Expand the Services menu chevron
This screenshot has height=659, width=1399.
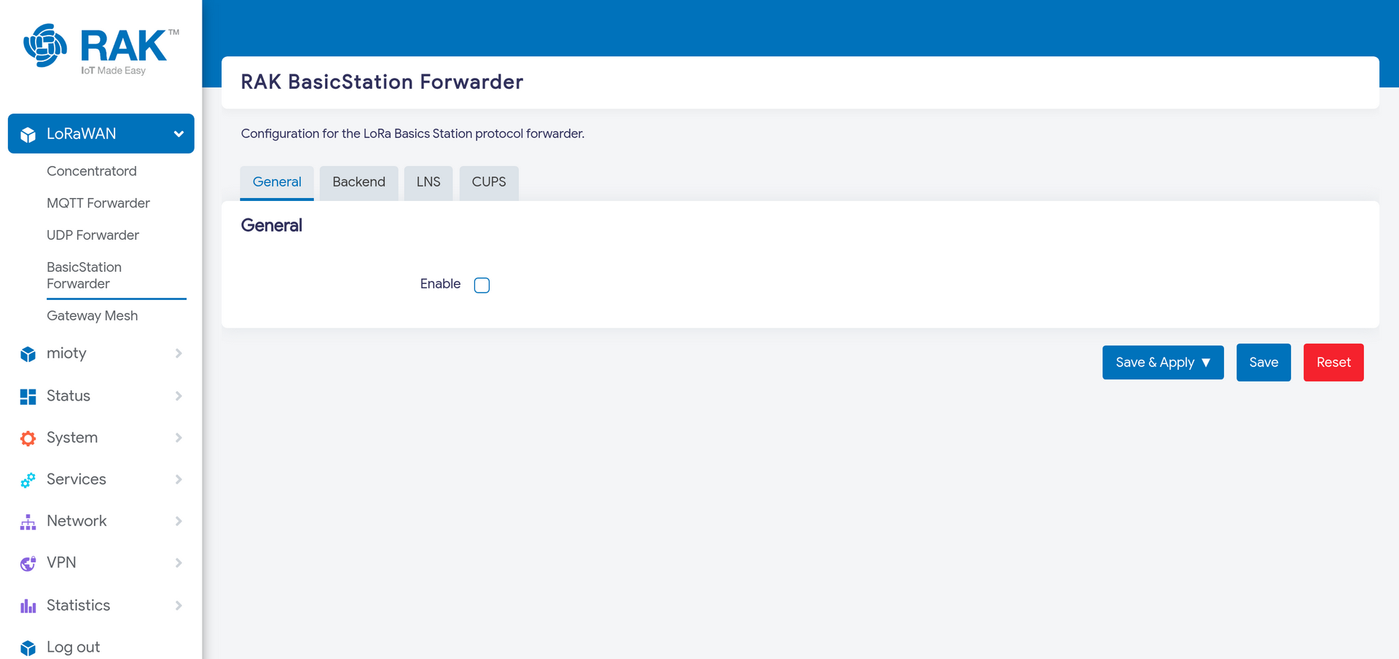tap(179, 479)
